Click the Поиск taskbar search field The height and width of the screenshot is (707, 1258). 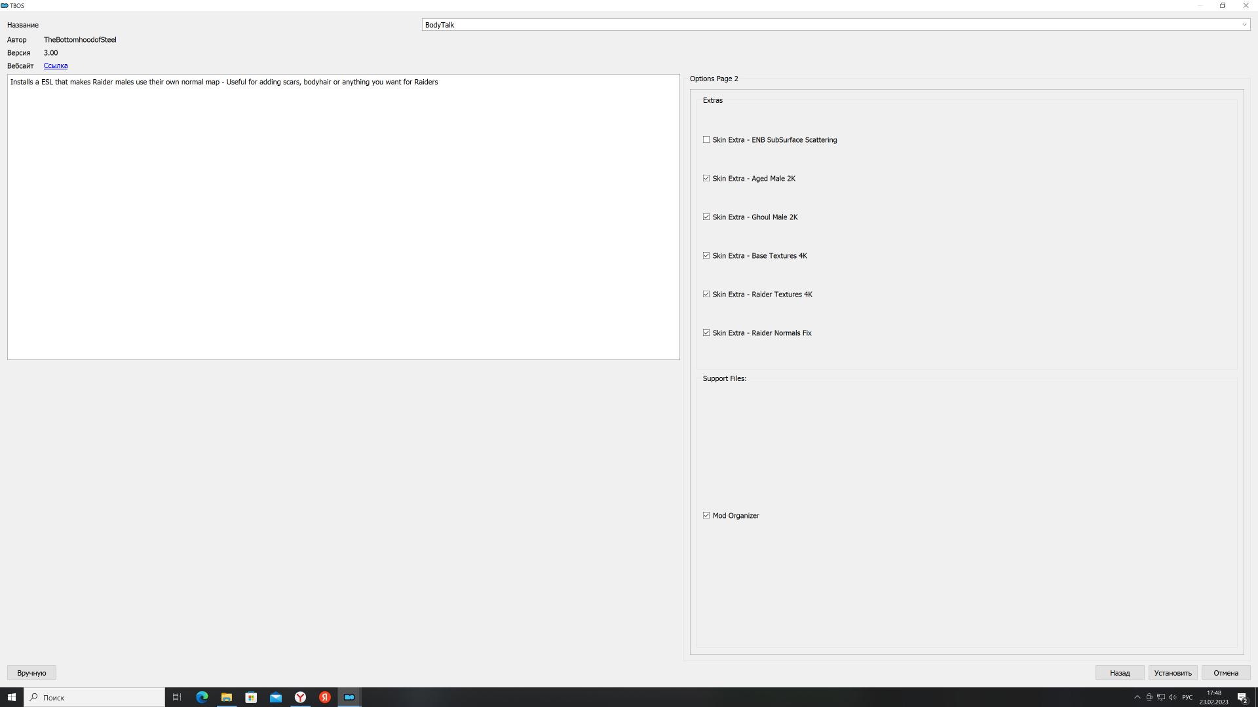(95, 697)
